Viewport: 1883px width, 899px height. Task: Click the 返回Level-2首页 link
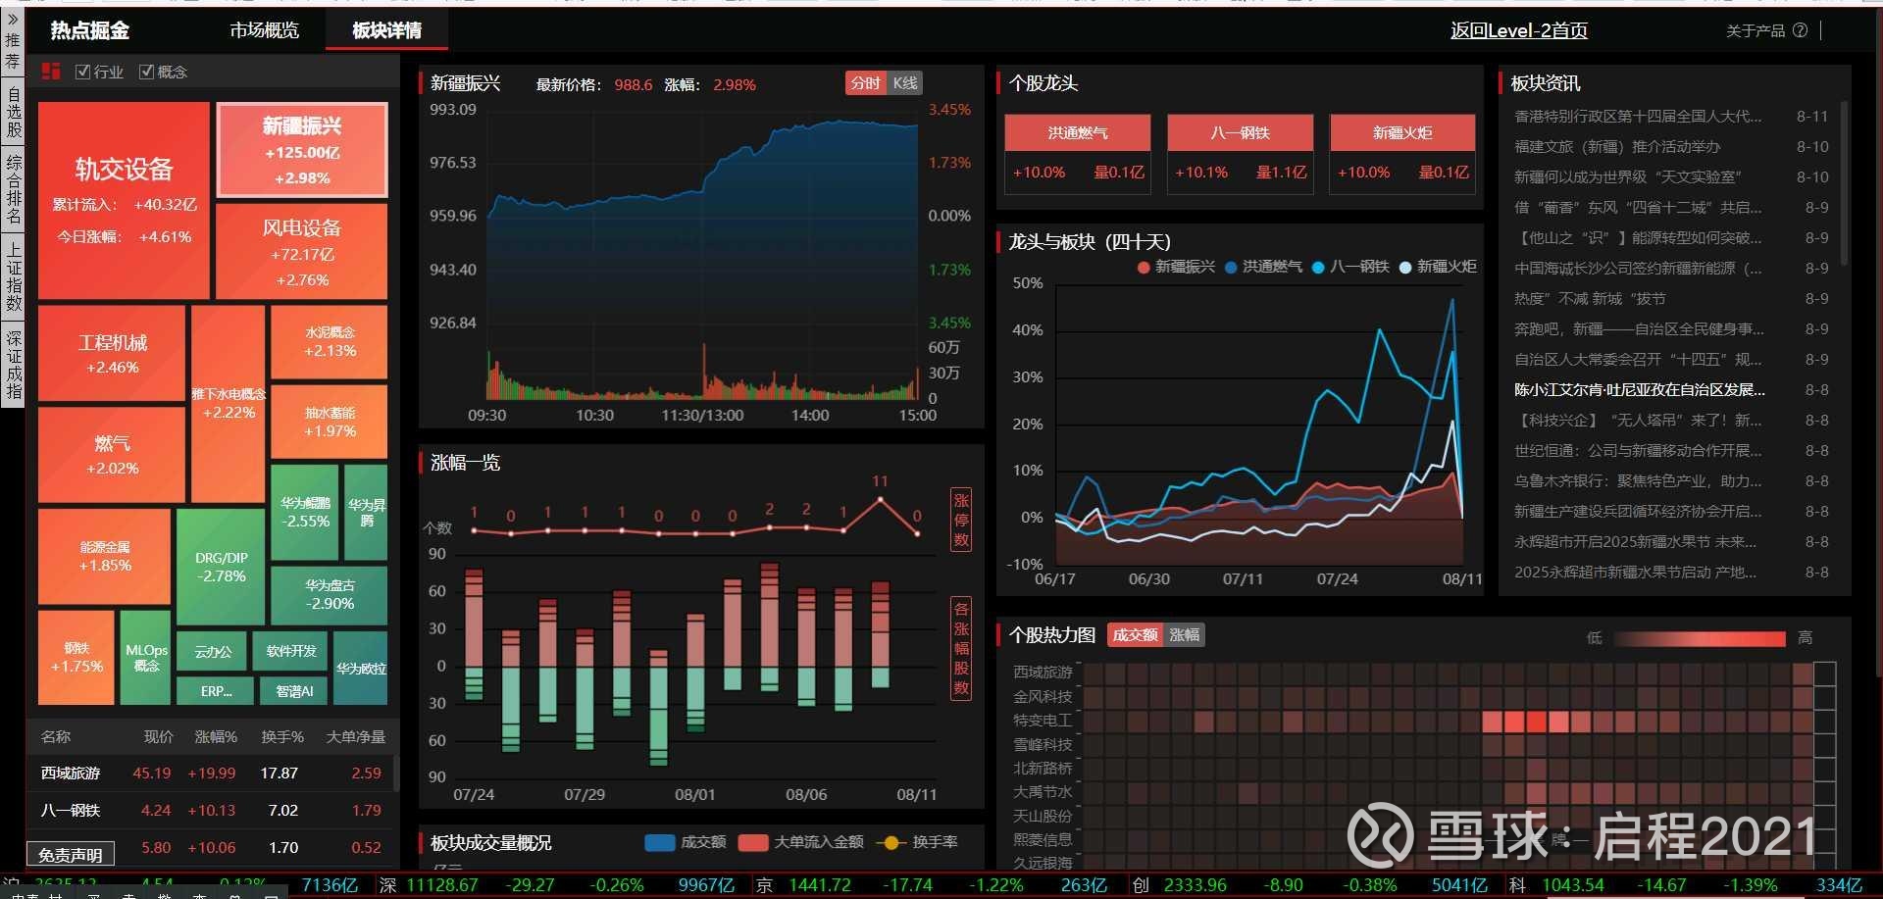[x=1518, y=30]
